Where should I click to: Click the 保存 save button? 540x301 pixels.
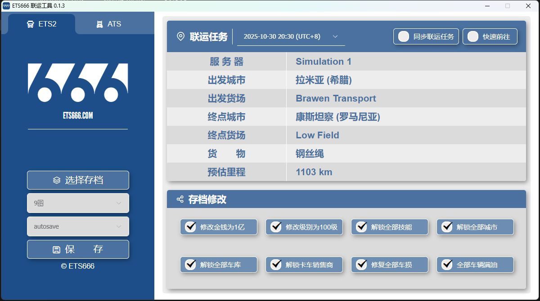(78, 249)
